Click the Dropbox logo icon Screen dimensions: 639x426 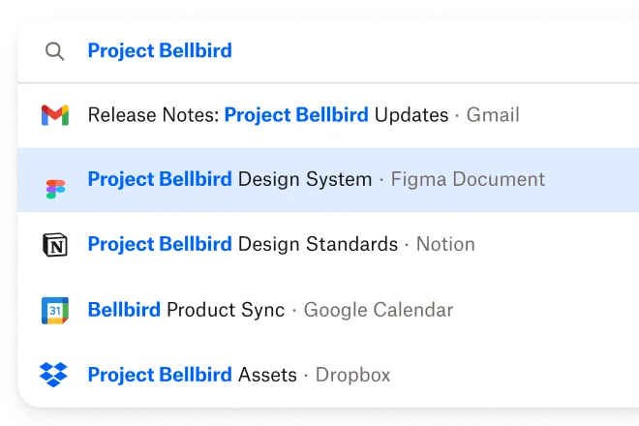pos(54,374)
